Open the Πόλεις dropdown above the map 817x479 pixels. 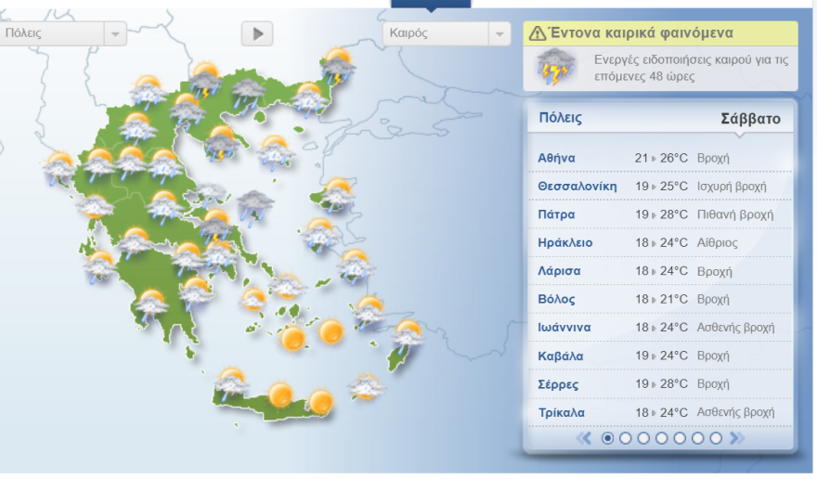pos(63,33)
